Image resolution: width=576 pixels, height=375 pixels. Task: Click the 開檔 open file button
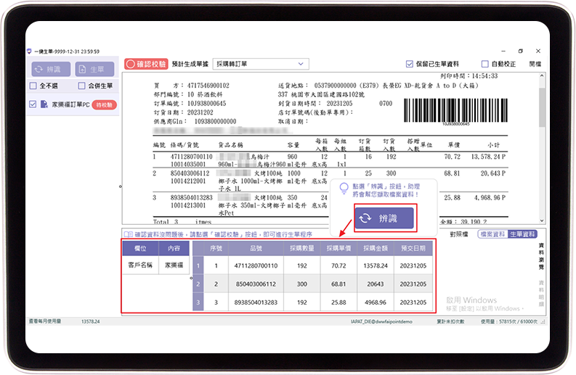pyautogui.click(x=535, y=64)
